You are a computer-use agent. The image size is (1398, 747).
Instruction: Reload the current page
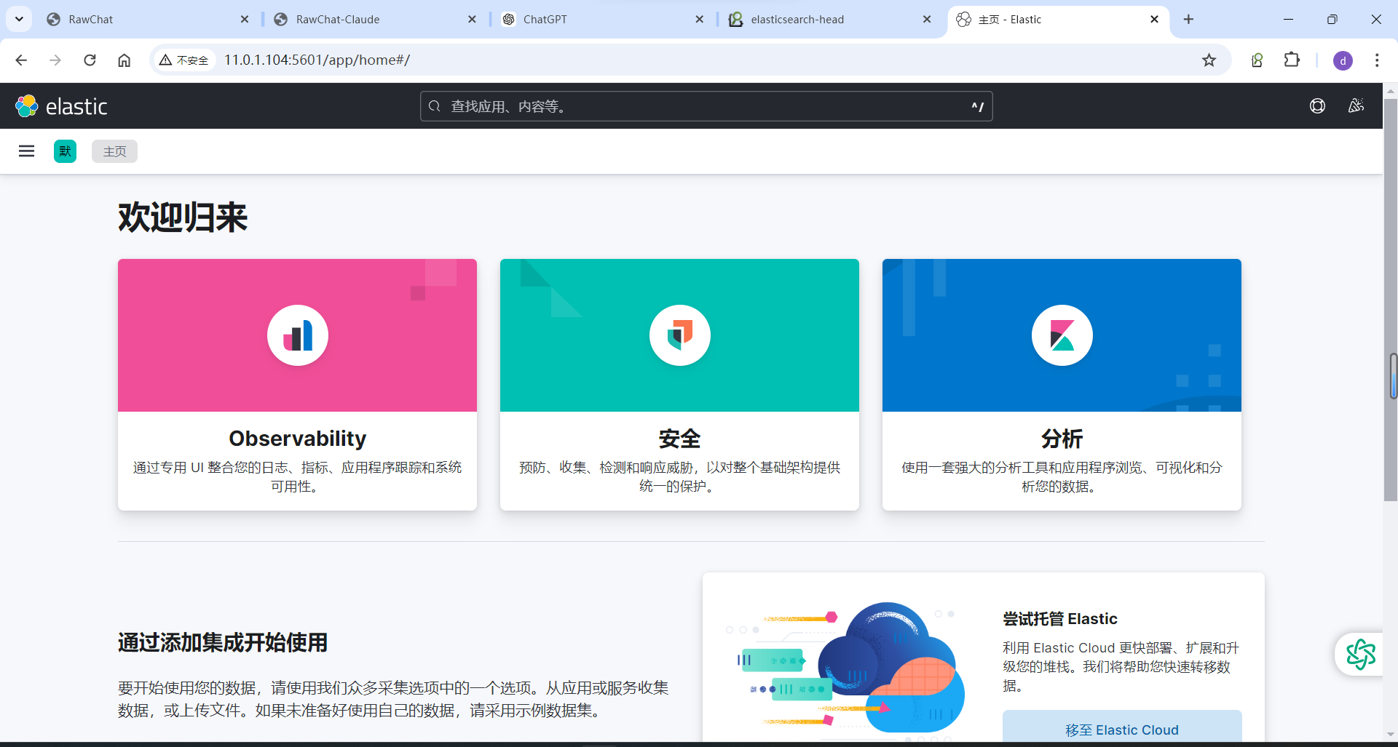[x=90, y=60]
